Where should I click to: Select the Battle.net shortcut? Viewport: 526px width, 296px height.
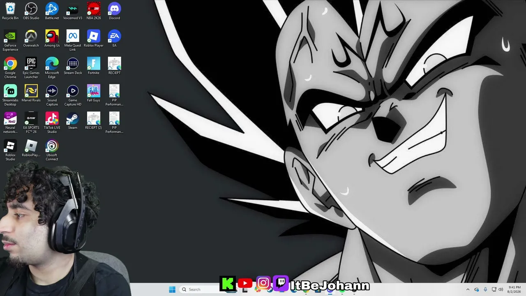[52, 11]
